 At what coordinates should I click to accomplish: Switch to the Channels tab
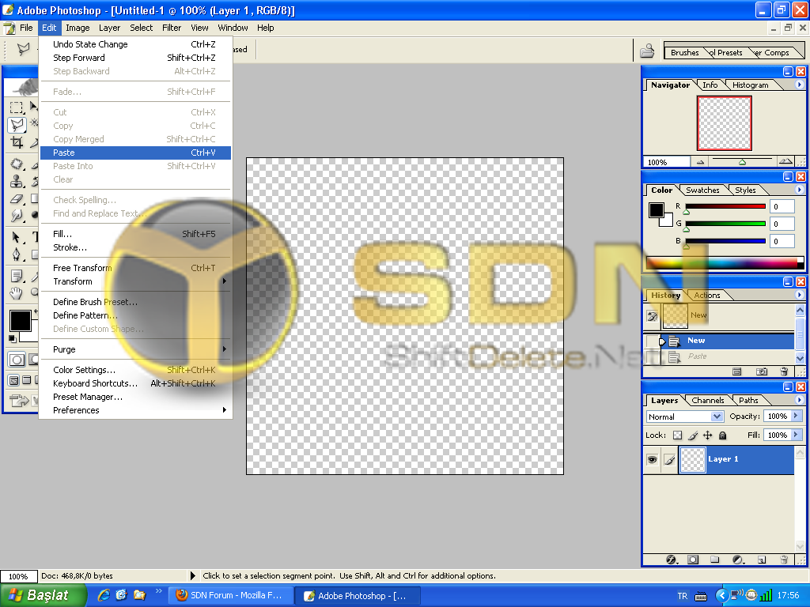click(x=707, y=400)
